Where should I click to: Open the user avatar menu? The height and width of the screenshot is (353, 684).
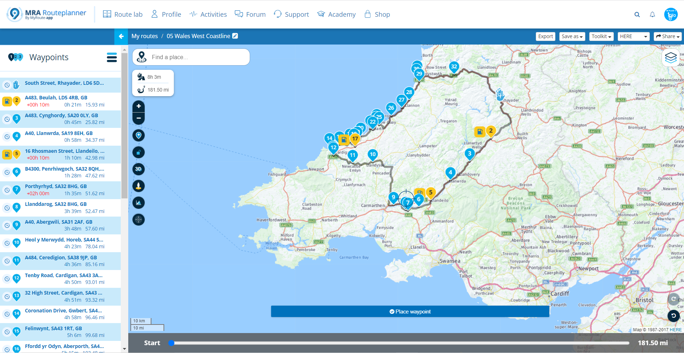pyautogui.click(x=671, y=15)
